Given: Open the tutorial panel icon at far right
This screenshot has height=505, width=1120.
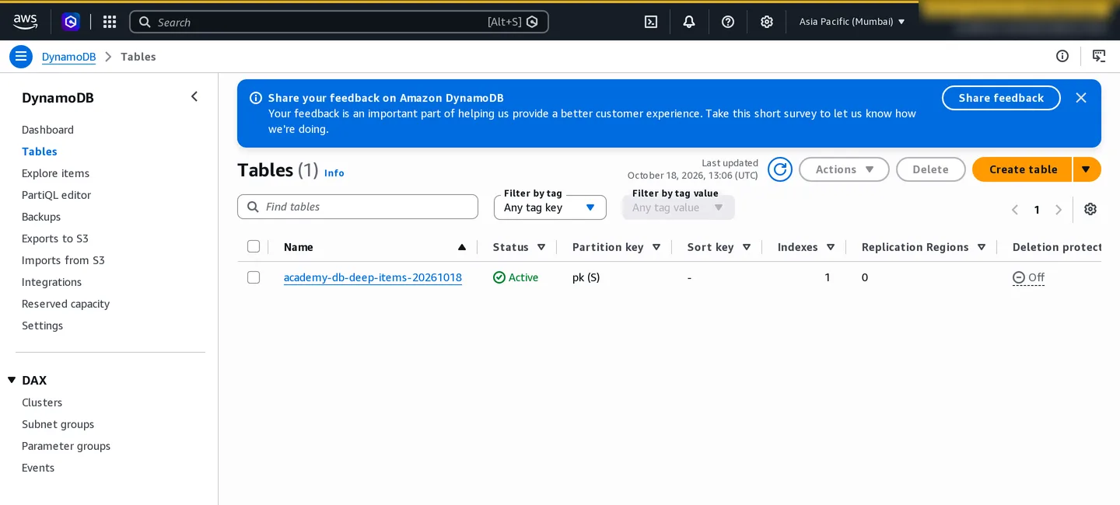Looking at the screenshot, I should pos(1099,56).
